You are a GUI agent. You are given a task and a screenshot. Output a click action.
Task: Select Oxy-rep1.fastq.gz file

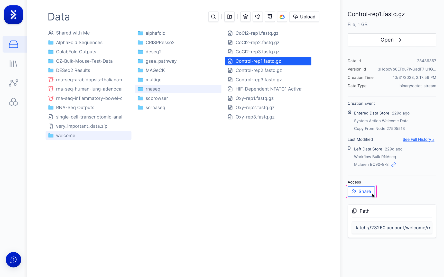coord(268,98)
